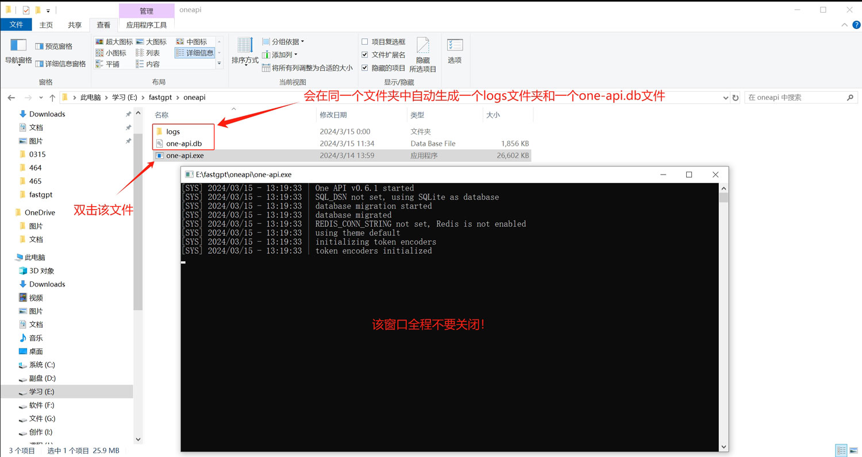Viewport: 862px width, 457px height.
Task: Sort by Size column header
Action: point(508,115)
